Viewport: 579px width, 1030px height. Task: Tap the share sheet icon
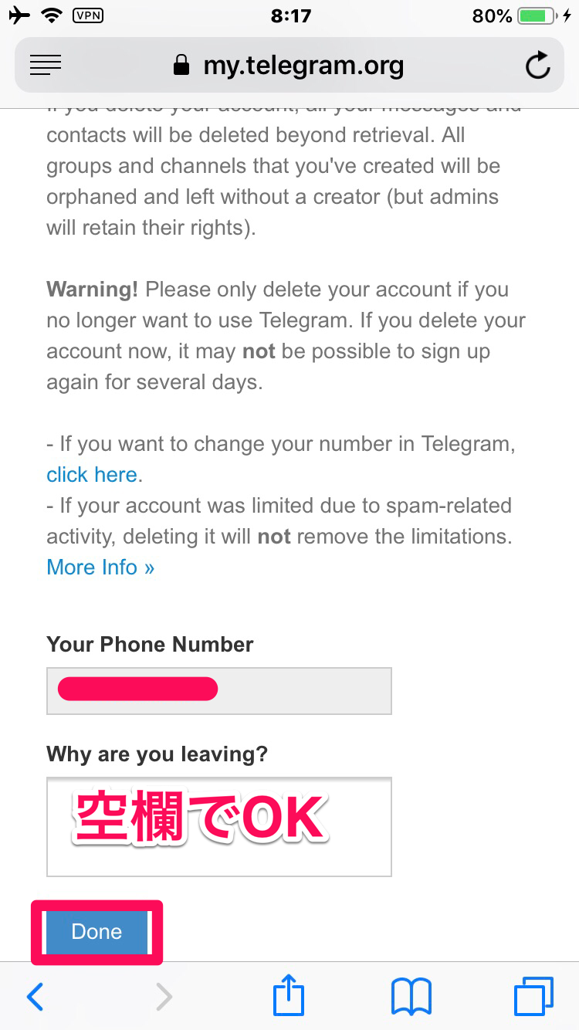click(287, 996)
